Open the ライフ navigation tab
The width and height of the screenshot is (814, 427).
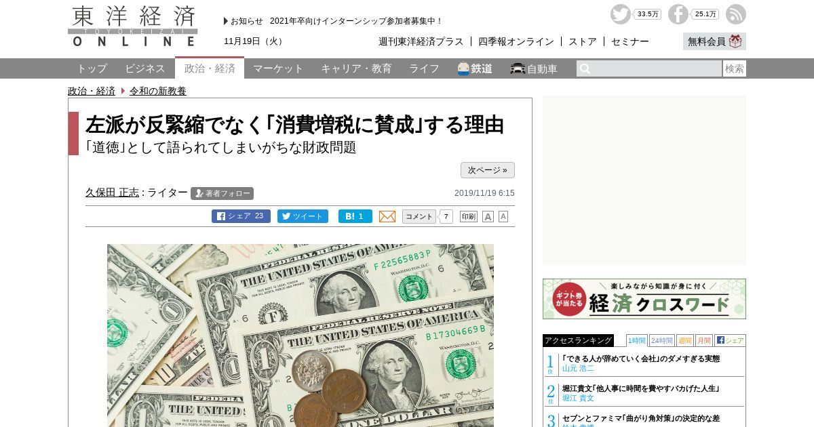click(424, 68)
